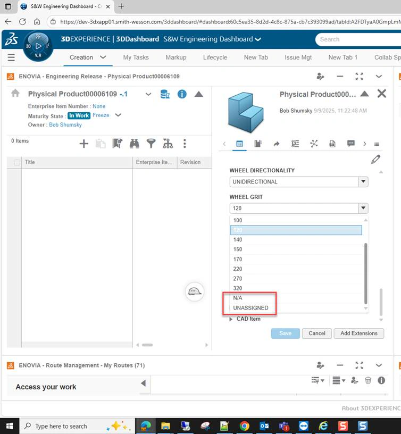
Task: Click the plus icon to add an item
Action: (84, 144)
